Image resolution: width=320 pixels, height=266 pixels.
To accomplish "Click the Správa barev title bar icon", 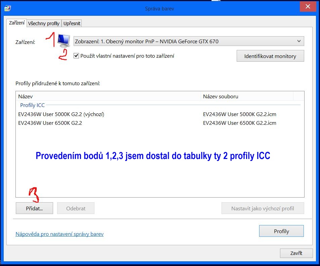I will (7, 8).
